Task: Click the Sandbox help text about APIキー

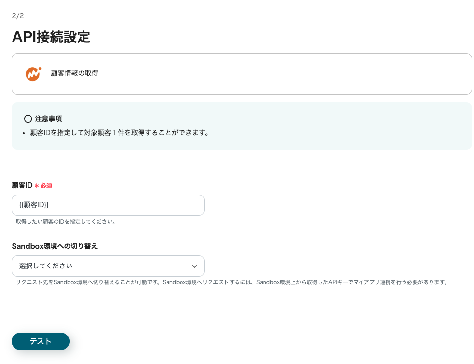Action: (232, 282)
